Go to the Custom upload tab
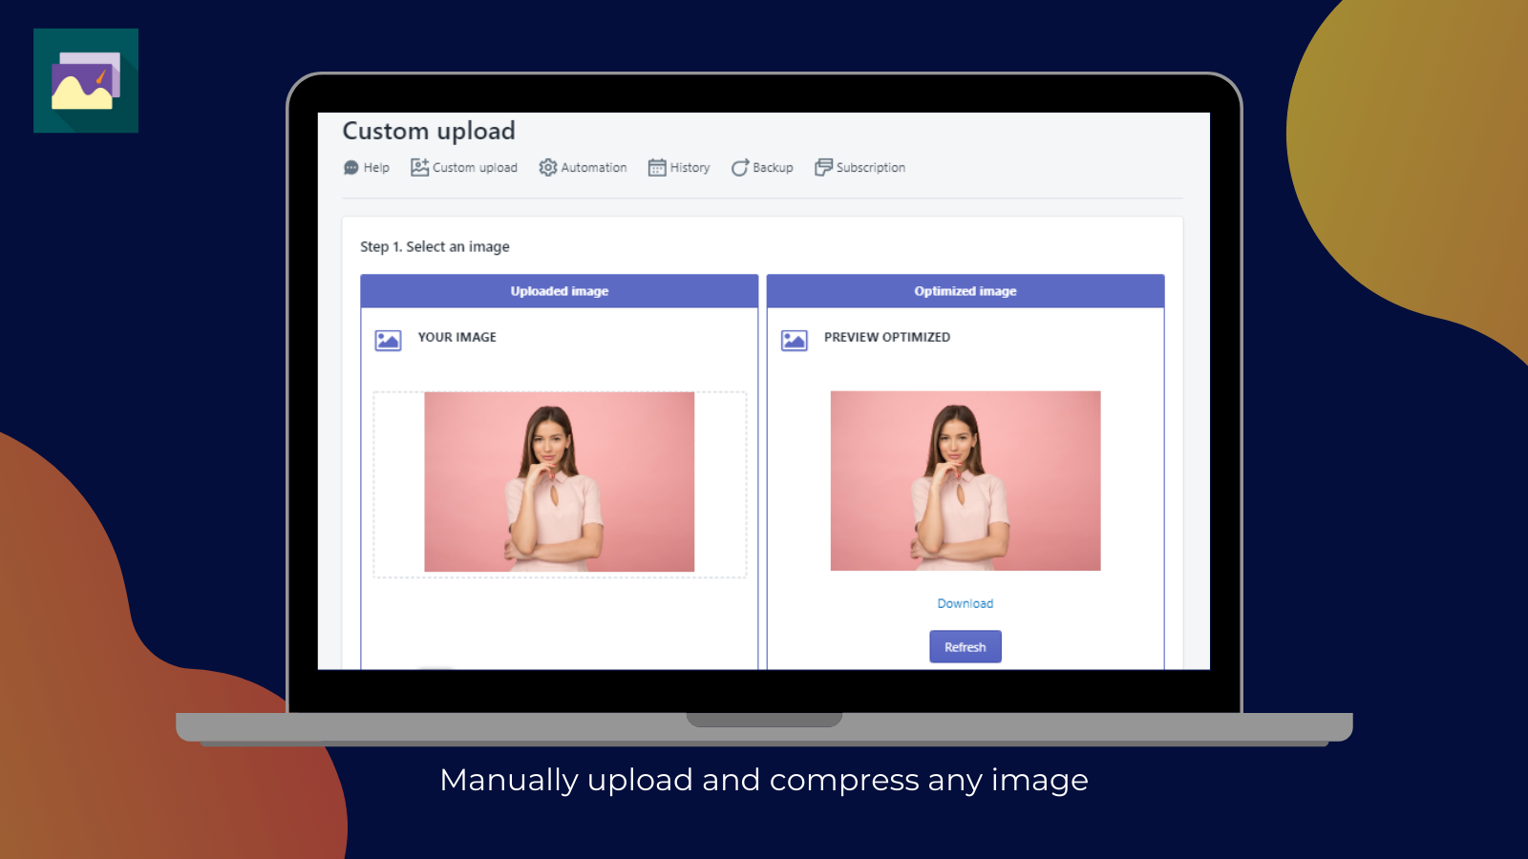 (463, 168)
